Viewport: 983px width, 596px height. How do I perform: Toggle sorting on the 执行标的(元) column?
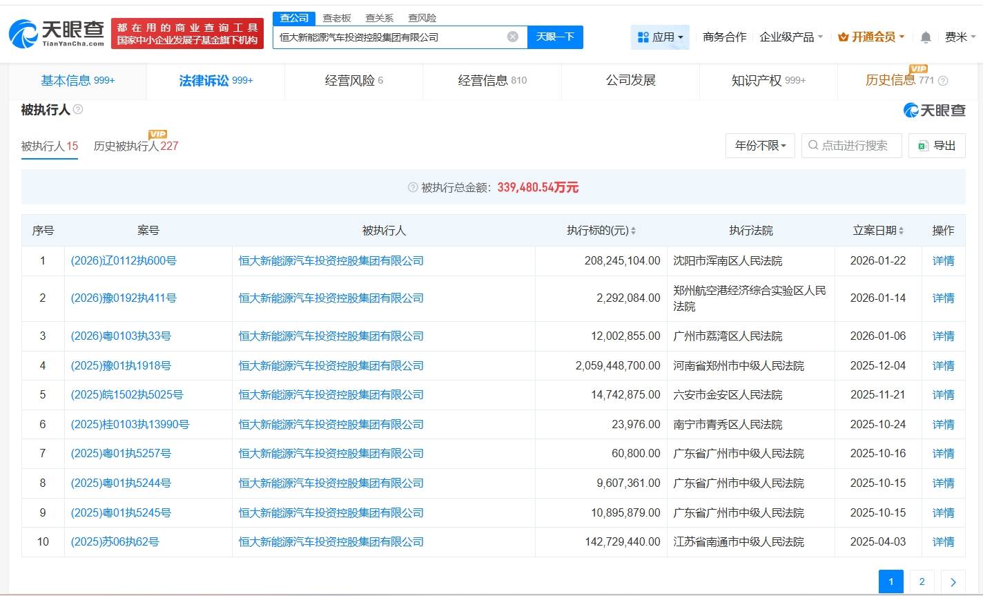[634, 231]
